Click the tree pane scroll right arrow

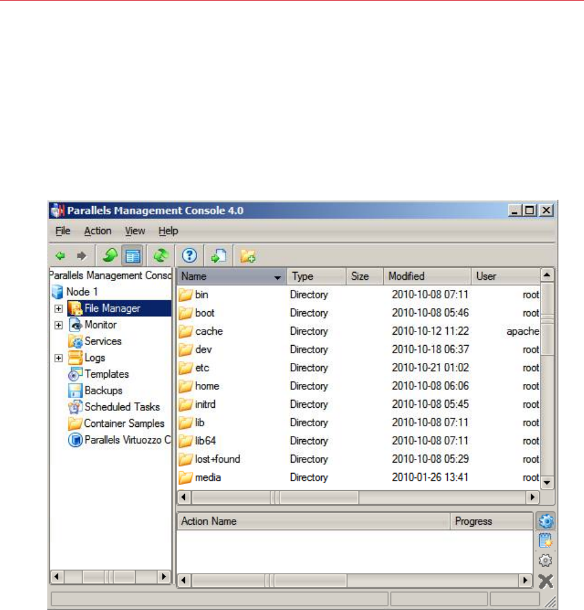click(x=164, y=577)
